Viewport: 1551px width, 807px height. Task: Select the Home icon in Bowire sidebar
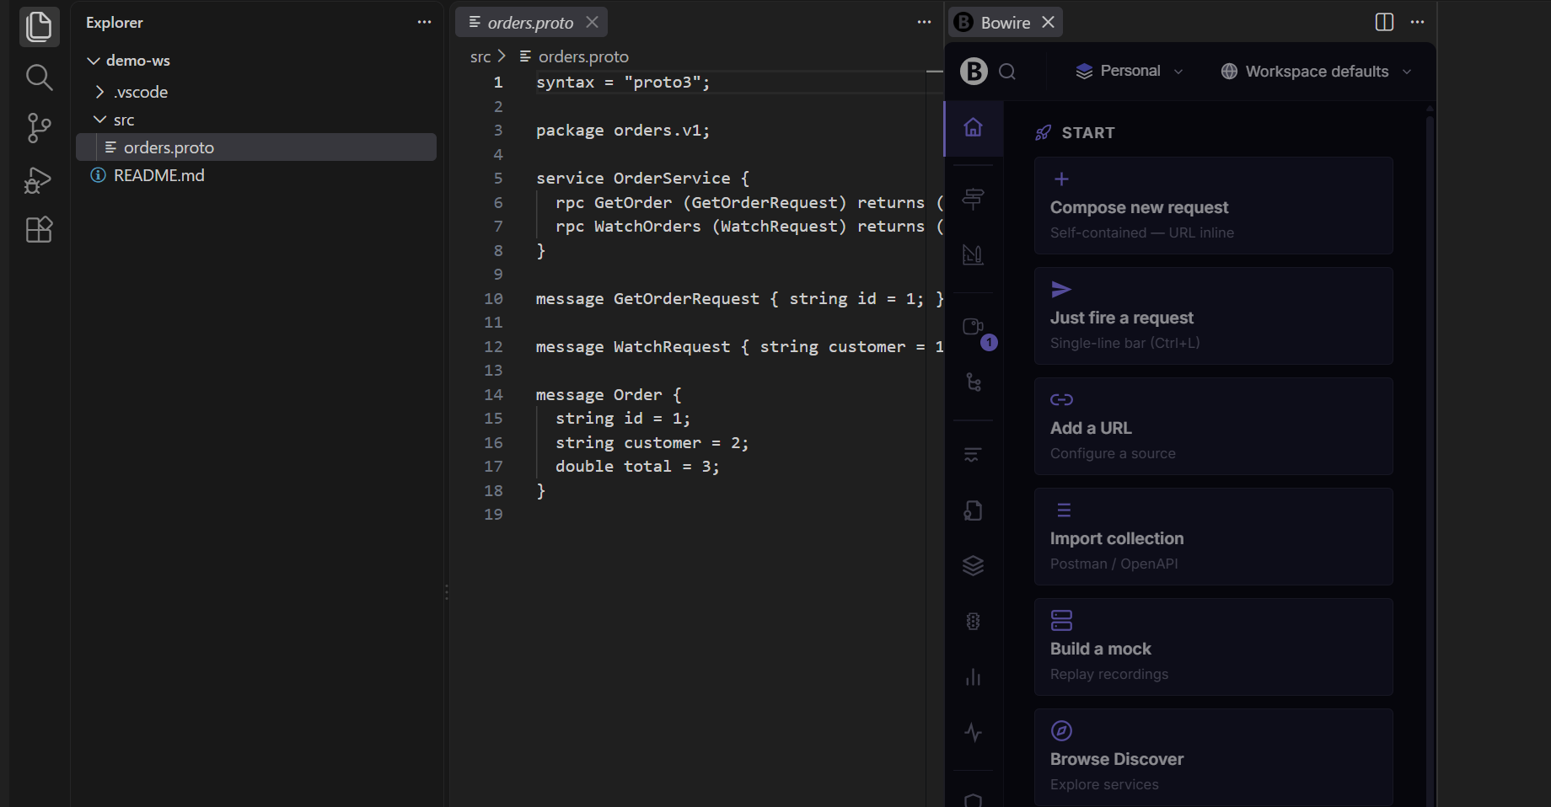[974, 128]
